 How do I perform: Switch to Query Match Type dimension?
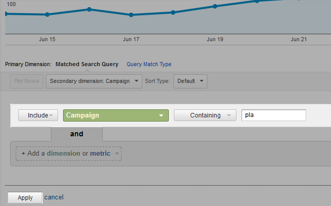pyautogui.click(x=149, y=65)
